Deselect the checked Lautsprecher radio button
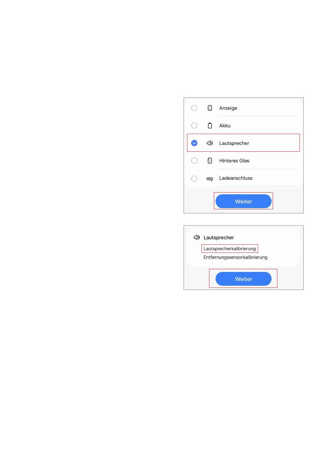The height and width of the screenshot is (472, 323). tap(194, 143)
